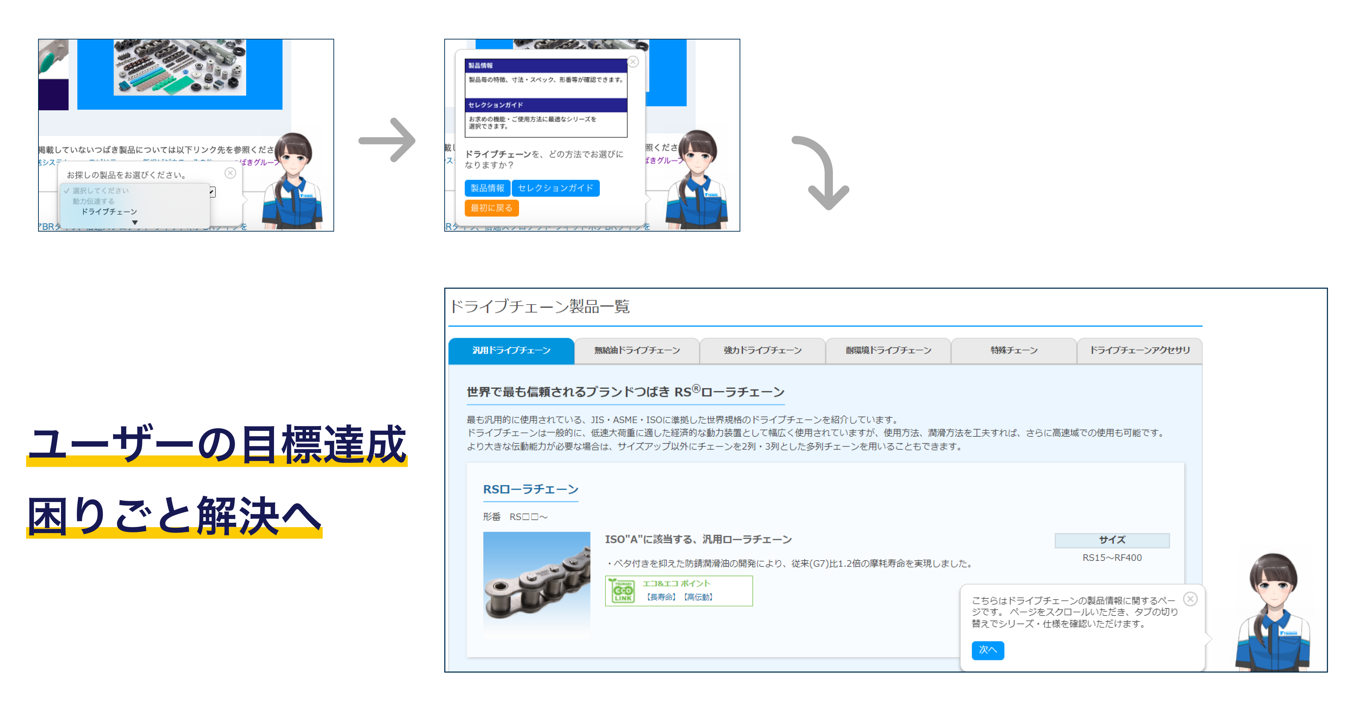Viewport: 1354px width, 717px height.
Task: Click the scroll-down arrow in dropdown list
Action: [135, 222]
